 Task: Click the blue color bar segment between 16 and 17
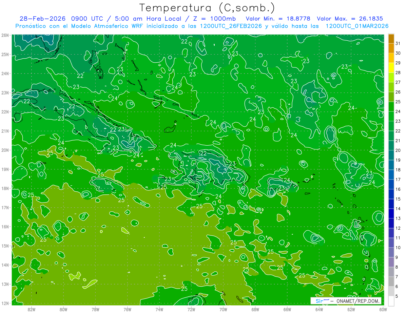(391, 184)
